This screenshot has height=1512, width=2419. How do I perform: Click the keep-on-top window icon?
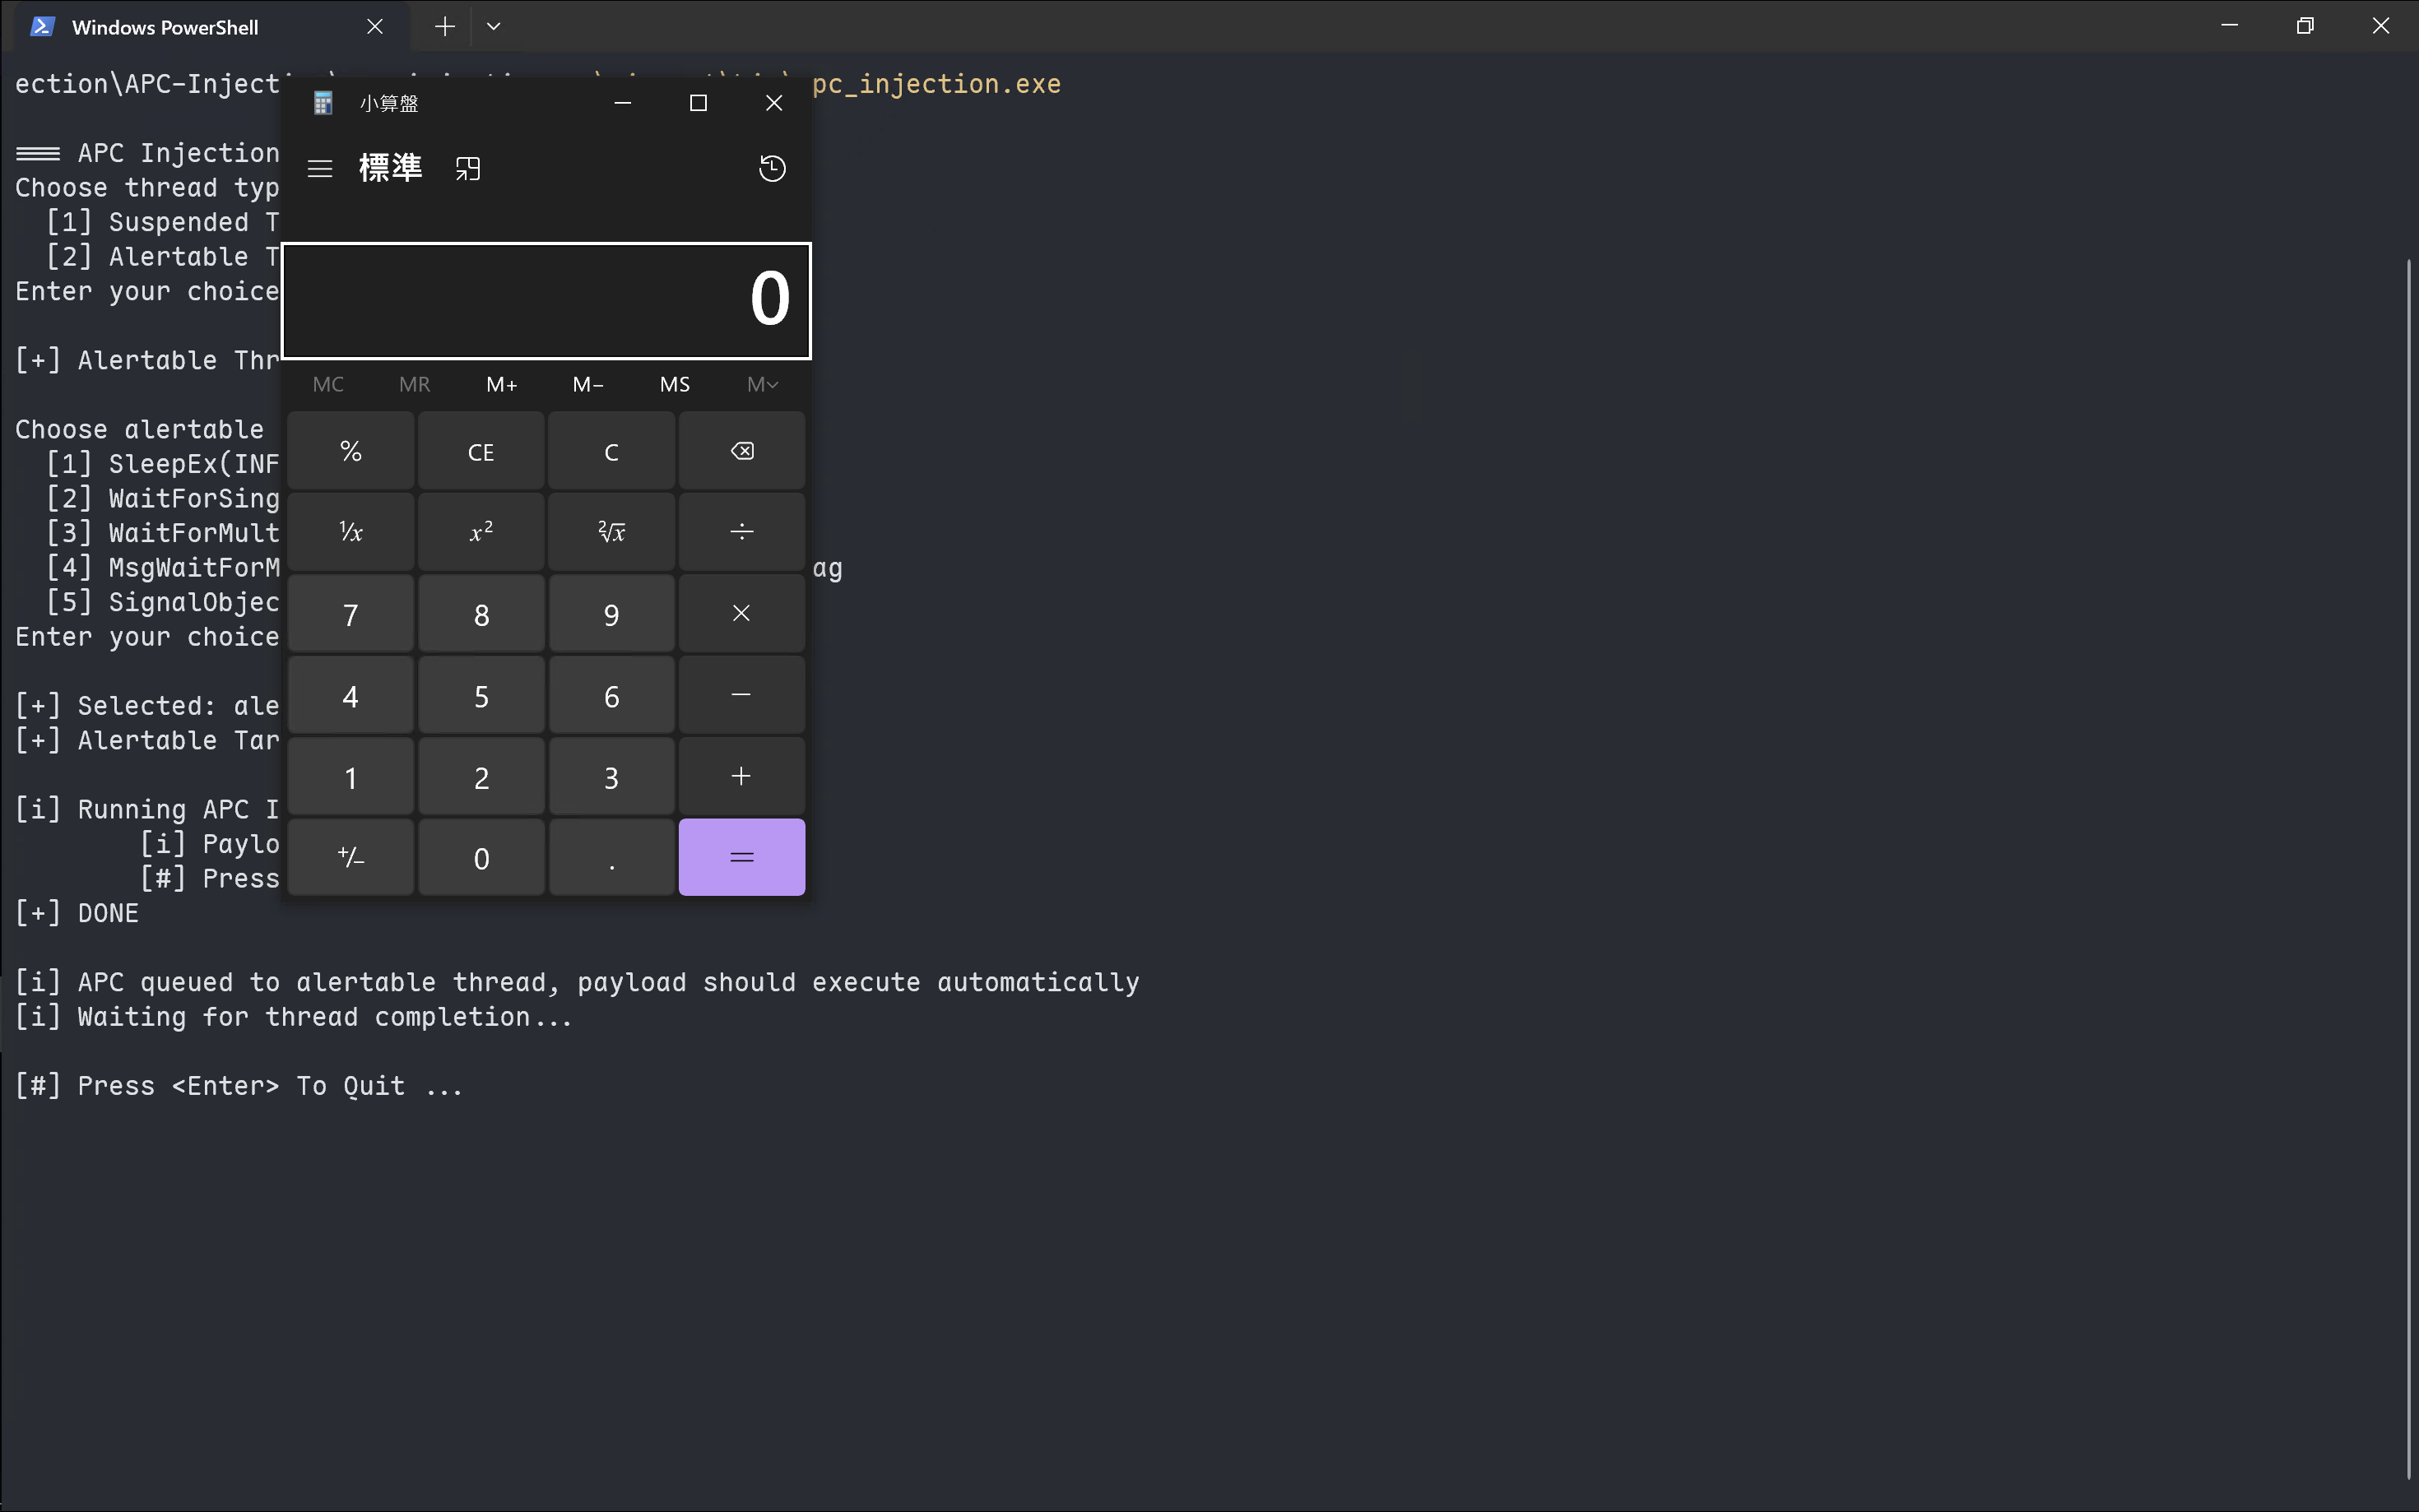pos(468,168)
